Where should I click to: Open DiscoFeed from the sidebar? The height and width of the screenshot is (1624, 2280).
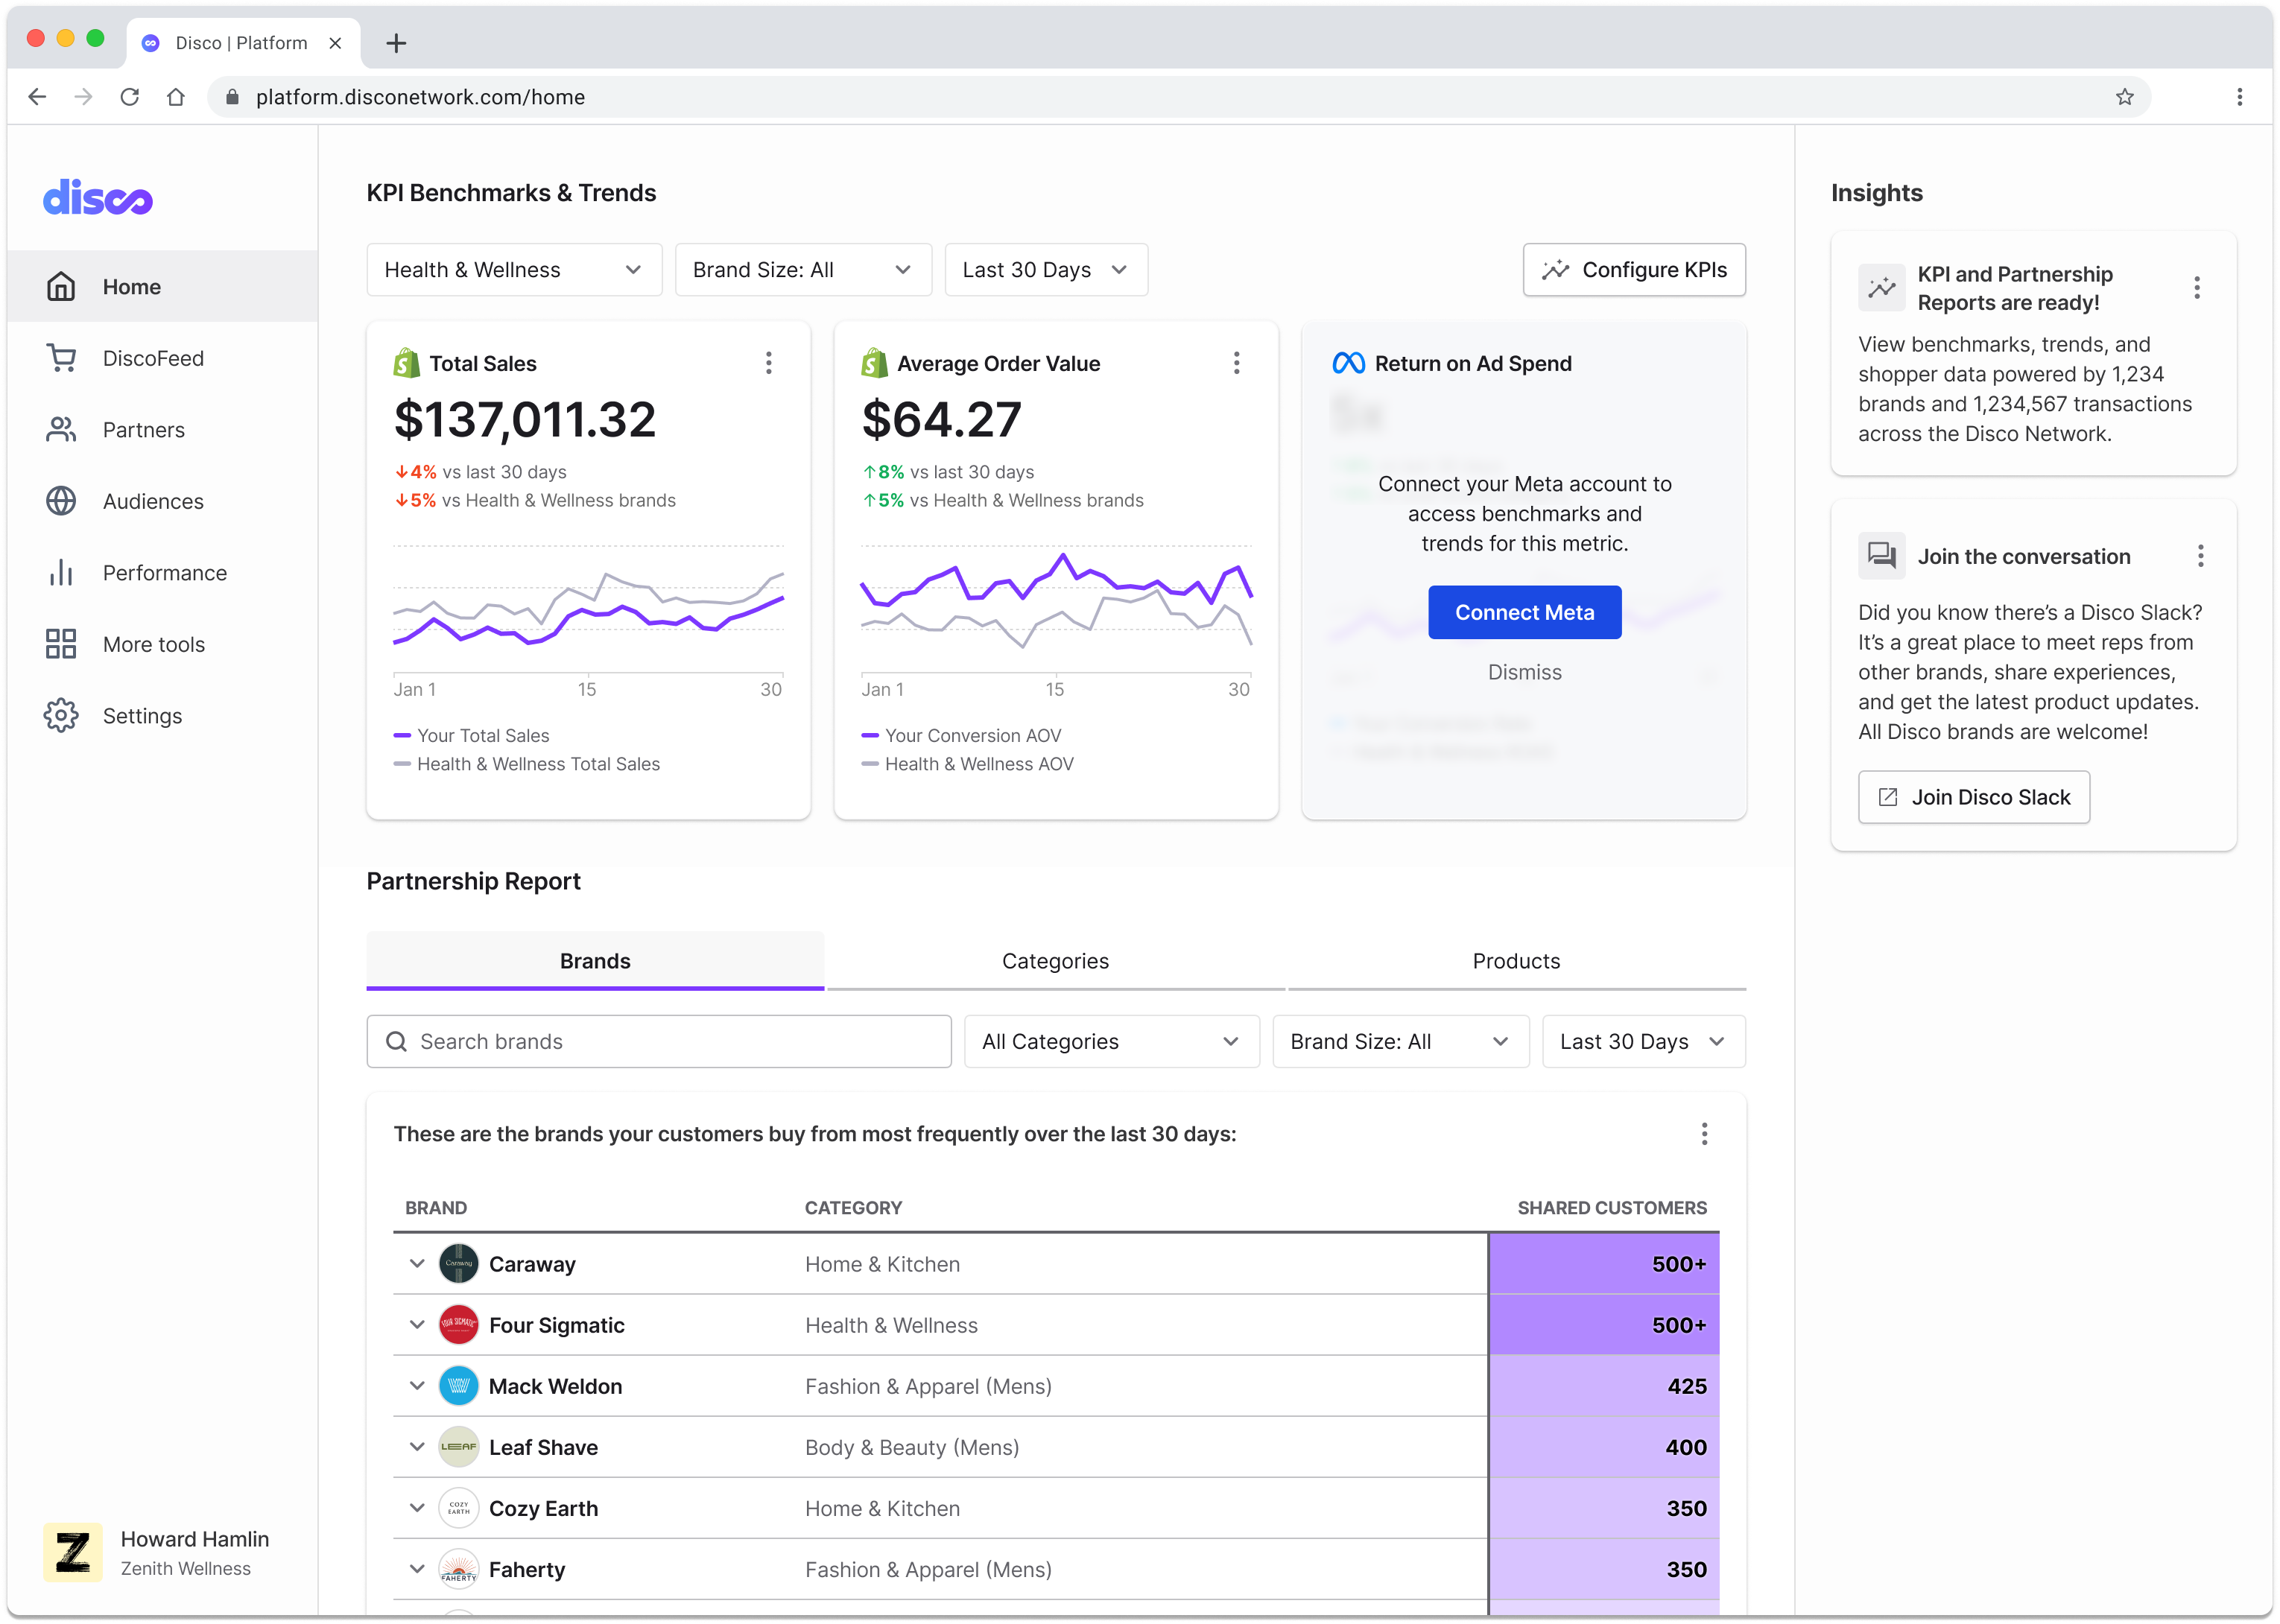162,358
